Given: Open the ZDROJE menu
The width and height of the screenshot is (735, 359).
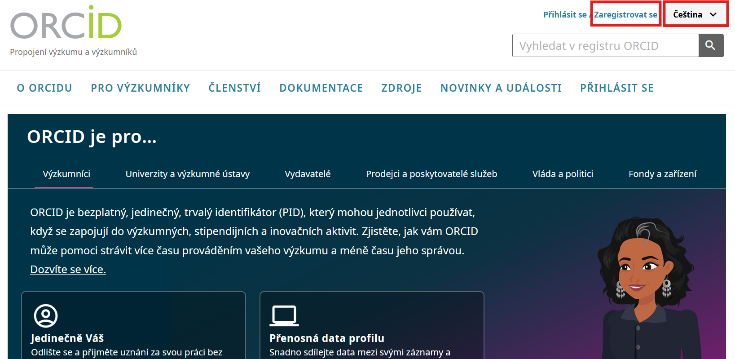Looking at the screenshot, I should (401, 88).
